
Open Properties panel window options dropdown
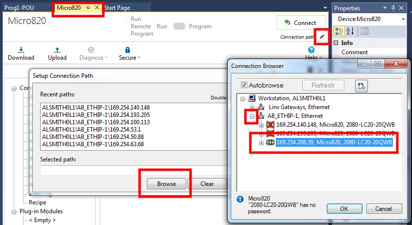(x=385, y=8)
